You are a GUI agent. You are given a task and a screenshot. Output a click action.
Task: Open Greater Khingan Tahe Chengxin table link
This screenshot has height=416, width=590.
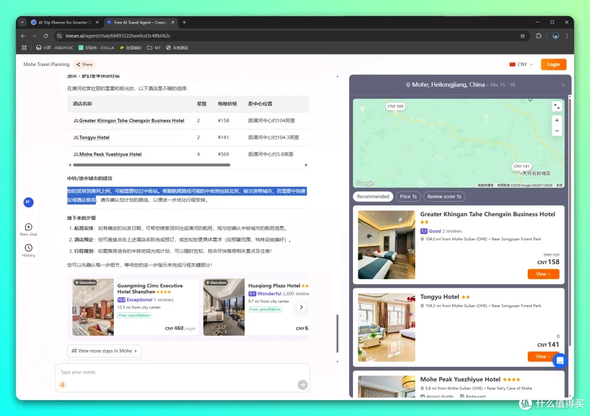[x=131, y=121]
